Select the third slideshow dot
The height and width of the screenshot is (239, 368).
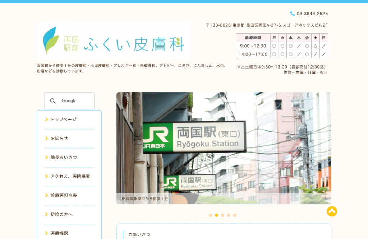[x=222, y=215]
